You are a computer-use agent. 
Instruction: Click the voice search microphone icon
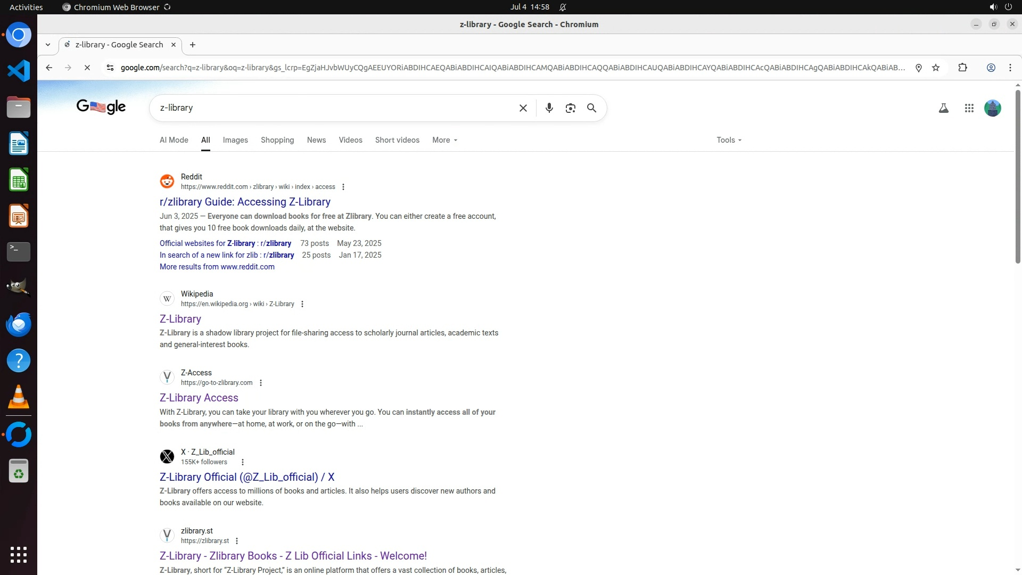[x=549, y=108]
